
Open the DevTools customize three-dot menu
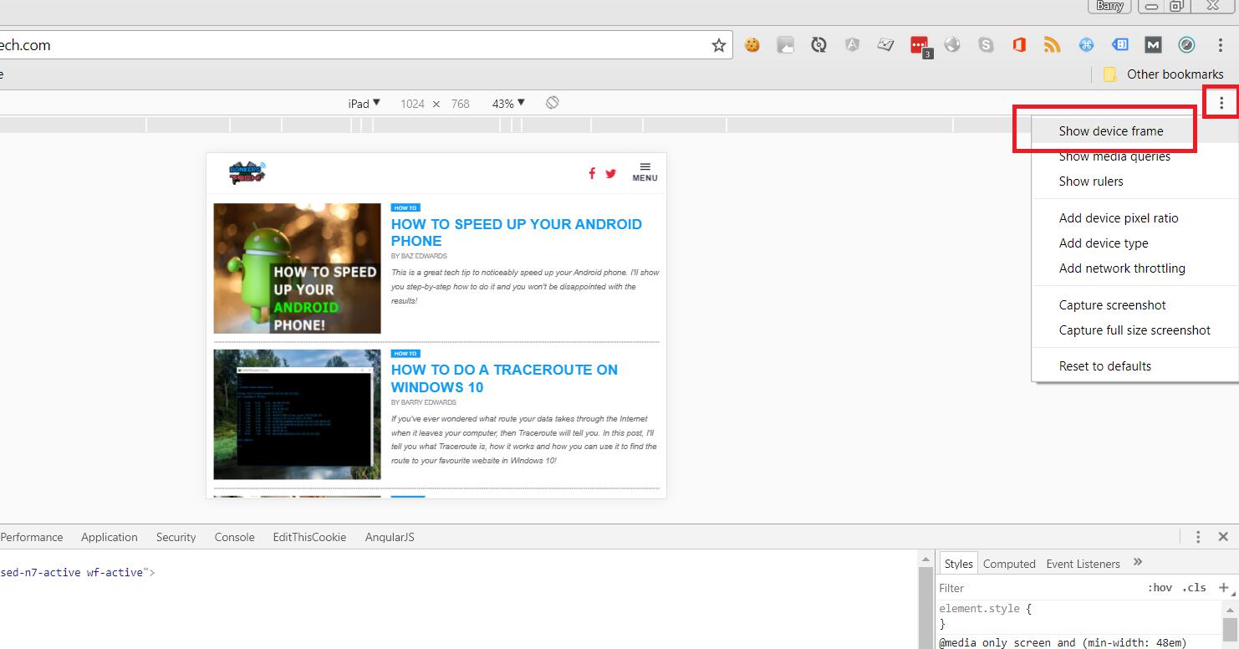coord(1198,537)
